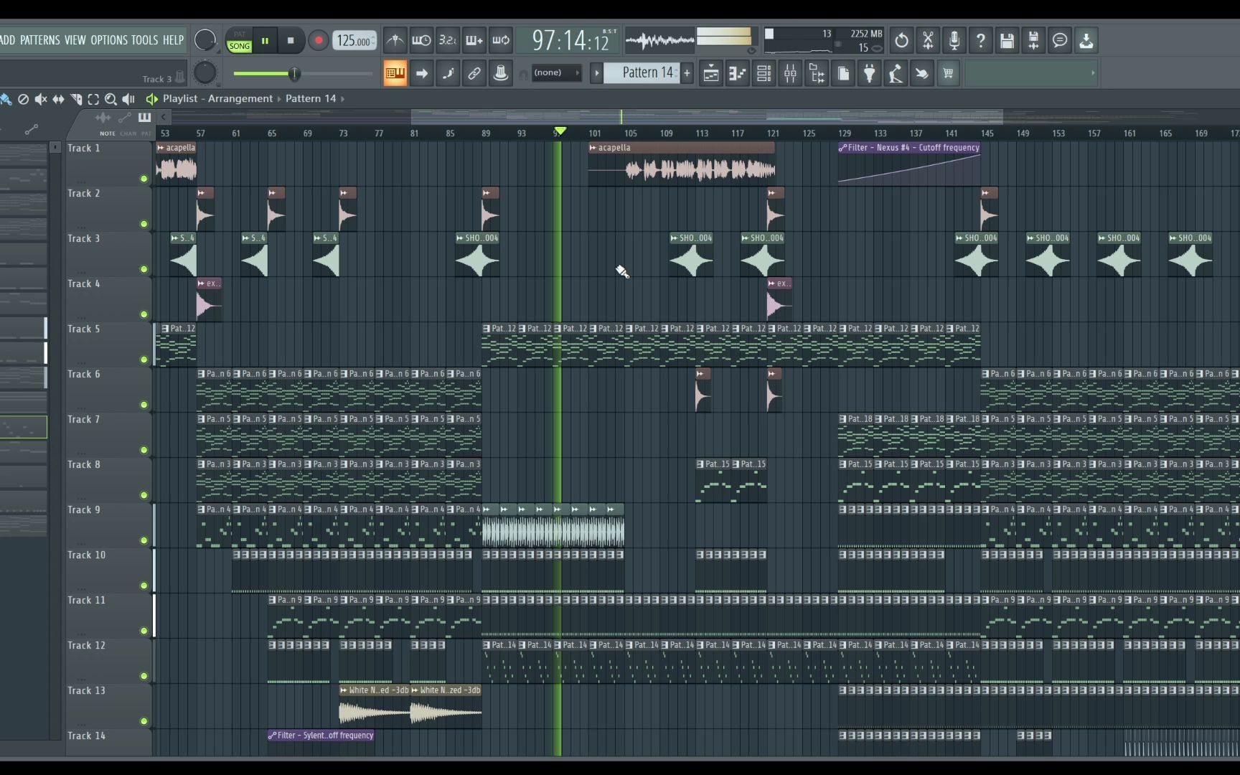Click the touch controller hand icon

click(922, 73)
